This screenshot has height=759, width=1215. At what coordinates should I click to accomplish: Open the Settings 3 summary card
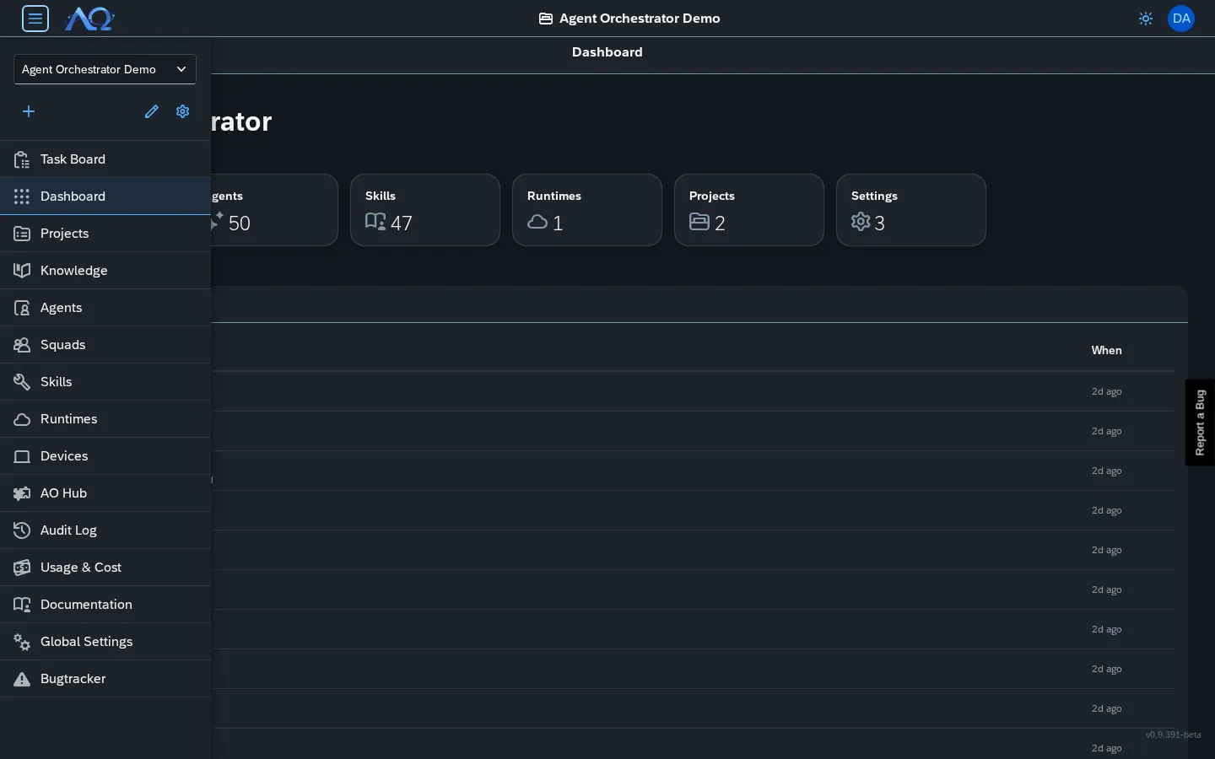911,210
